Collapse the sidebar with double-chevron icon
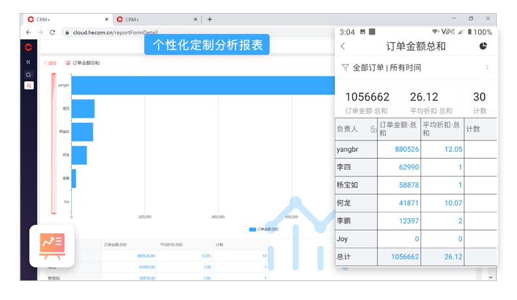Image resolution: width=517 pixels, height=300 pixels. 28,62
